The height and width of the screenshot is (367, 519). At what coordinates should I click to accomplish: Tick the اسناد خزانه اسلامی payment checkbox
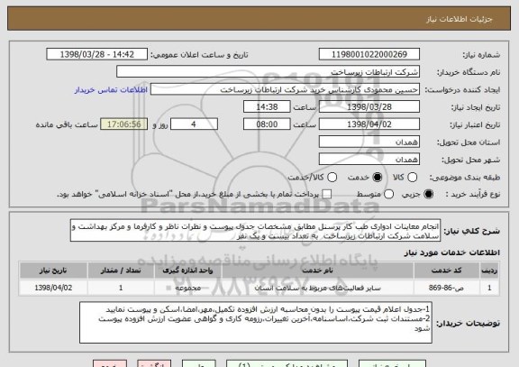pos(327,194)
